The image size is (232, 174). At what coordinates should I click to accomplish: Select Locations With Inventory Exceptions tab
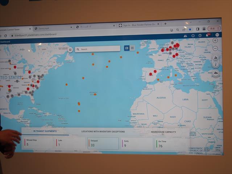click(103, 132)
